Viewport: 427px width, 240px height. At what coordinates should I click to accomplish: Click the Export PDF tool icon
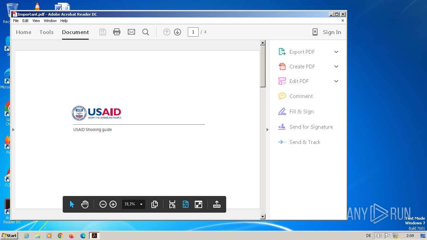pos(282,52)
